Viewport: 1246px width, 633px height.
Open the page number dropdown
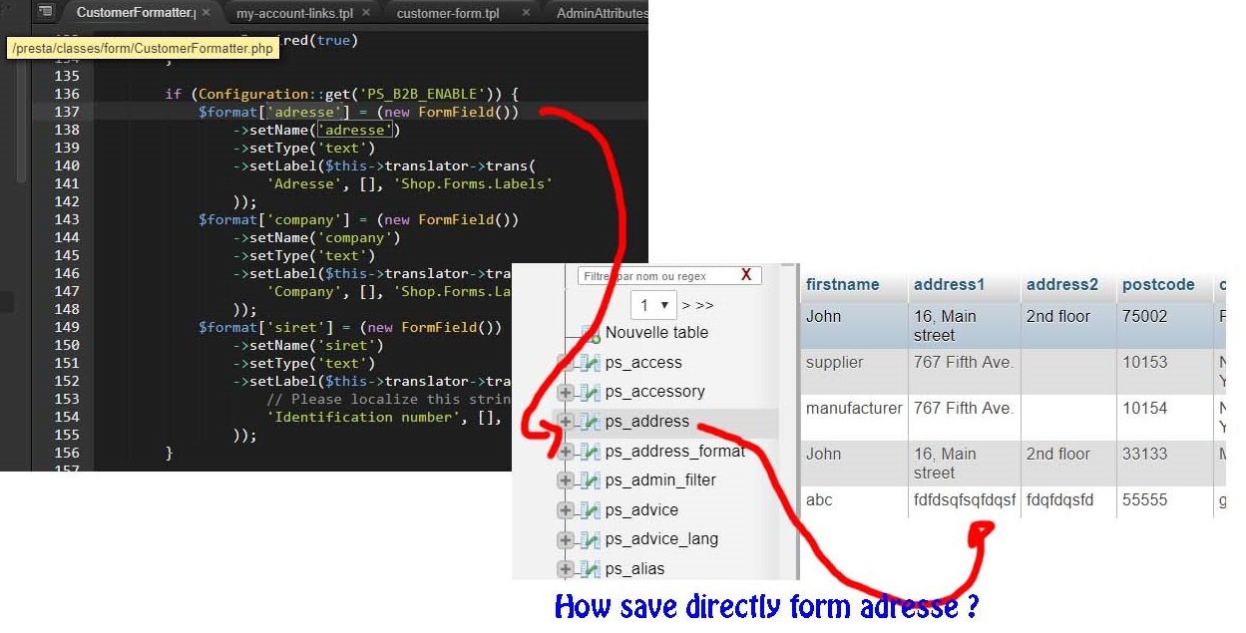coord(654,305)
